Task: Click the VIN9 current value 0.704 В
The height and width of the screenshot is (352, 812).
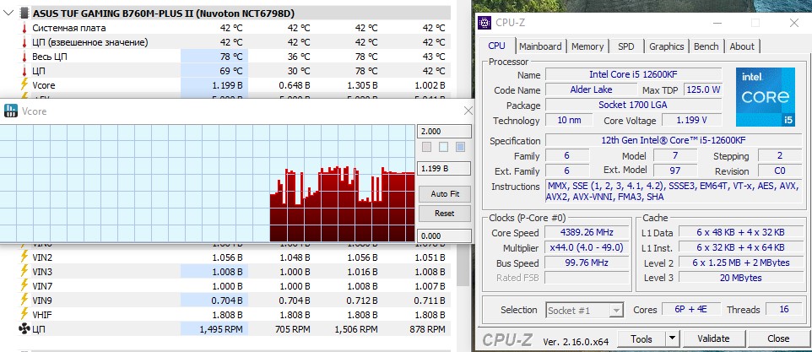Action: 227,301
